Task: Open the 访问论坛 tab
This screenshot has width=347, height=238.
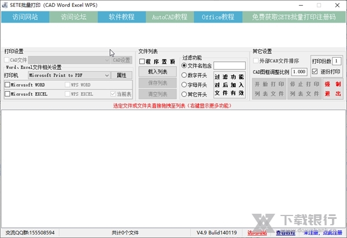Action: tap(73, 17)
